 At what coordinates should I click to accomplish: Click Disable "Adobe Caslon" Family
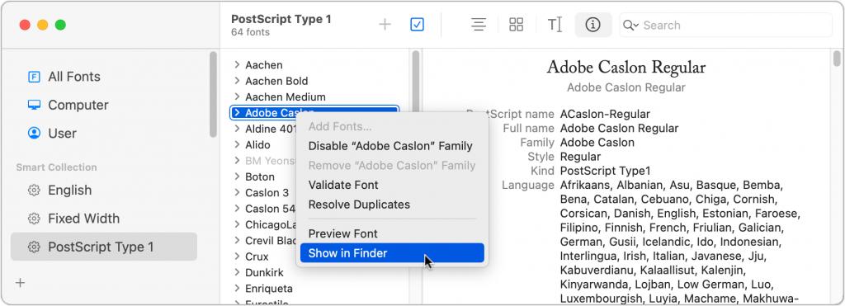[x=390, y=146]
